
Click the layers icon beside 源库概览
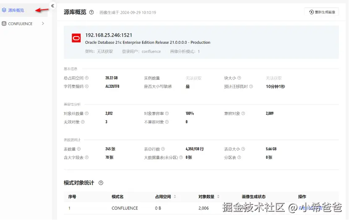coord(4,10)
